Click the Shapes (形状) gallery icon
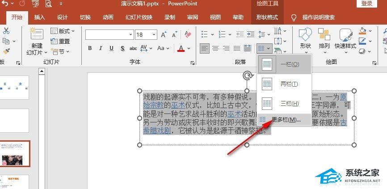This screenshot has width=387, height=189. [x=305, y=38]
